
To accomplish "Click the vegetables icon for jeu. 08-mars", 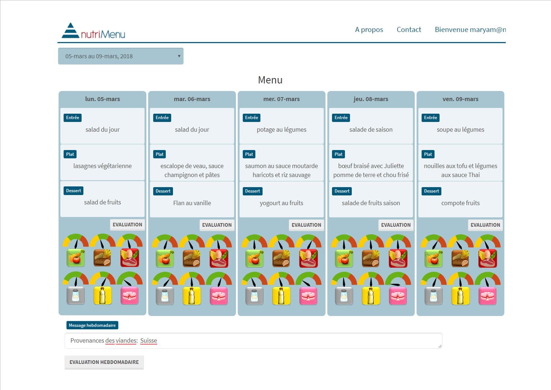I will [x=344, y=258].
